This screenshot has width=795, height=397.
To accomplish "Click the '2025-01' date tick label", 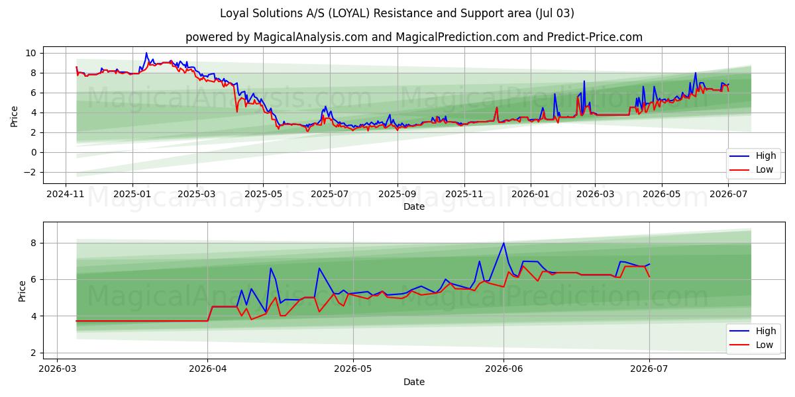I will (x=132, y=194).
